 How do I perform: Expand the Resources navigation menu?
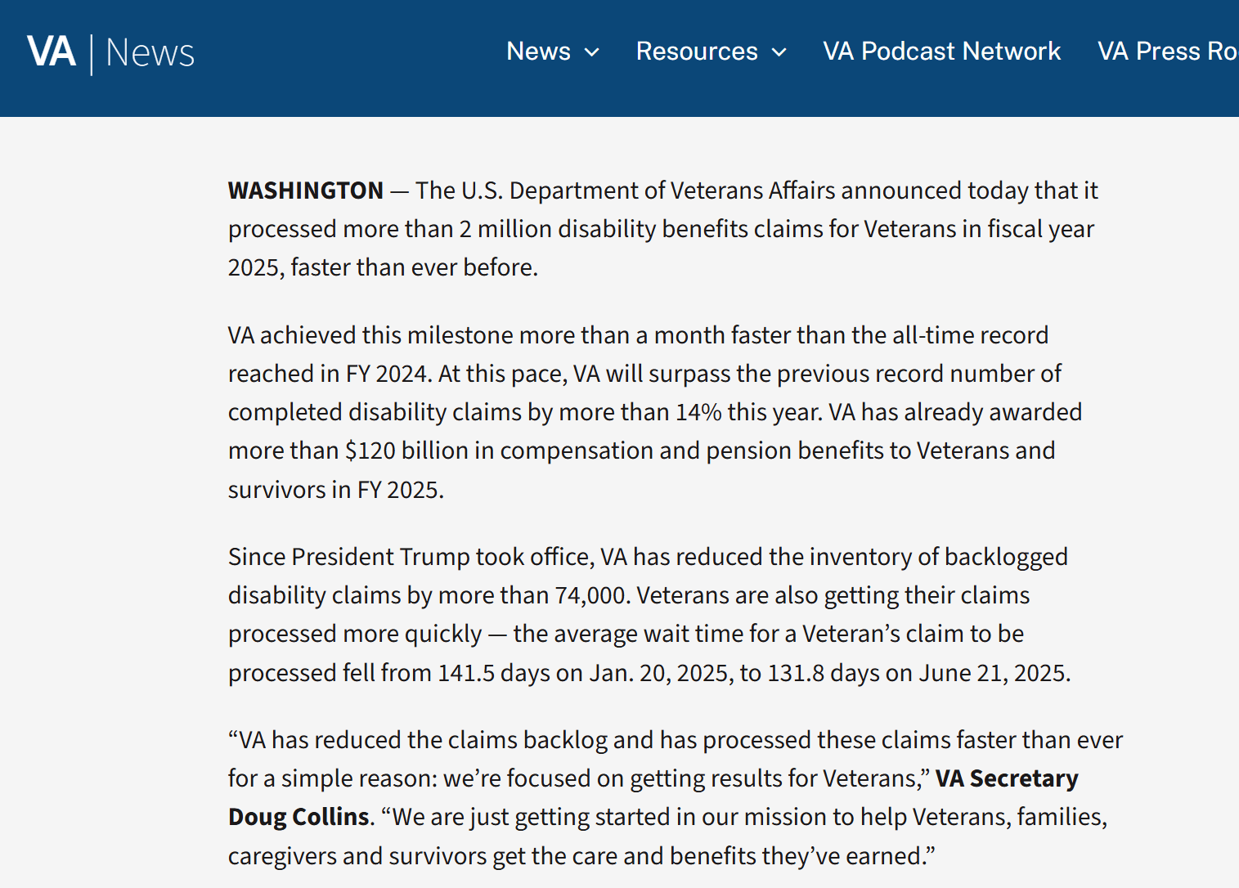(710, 52)
